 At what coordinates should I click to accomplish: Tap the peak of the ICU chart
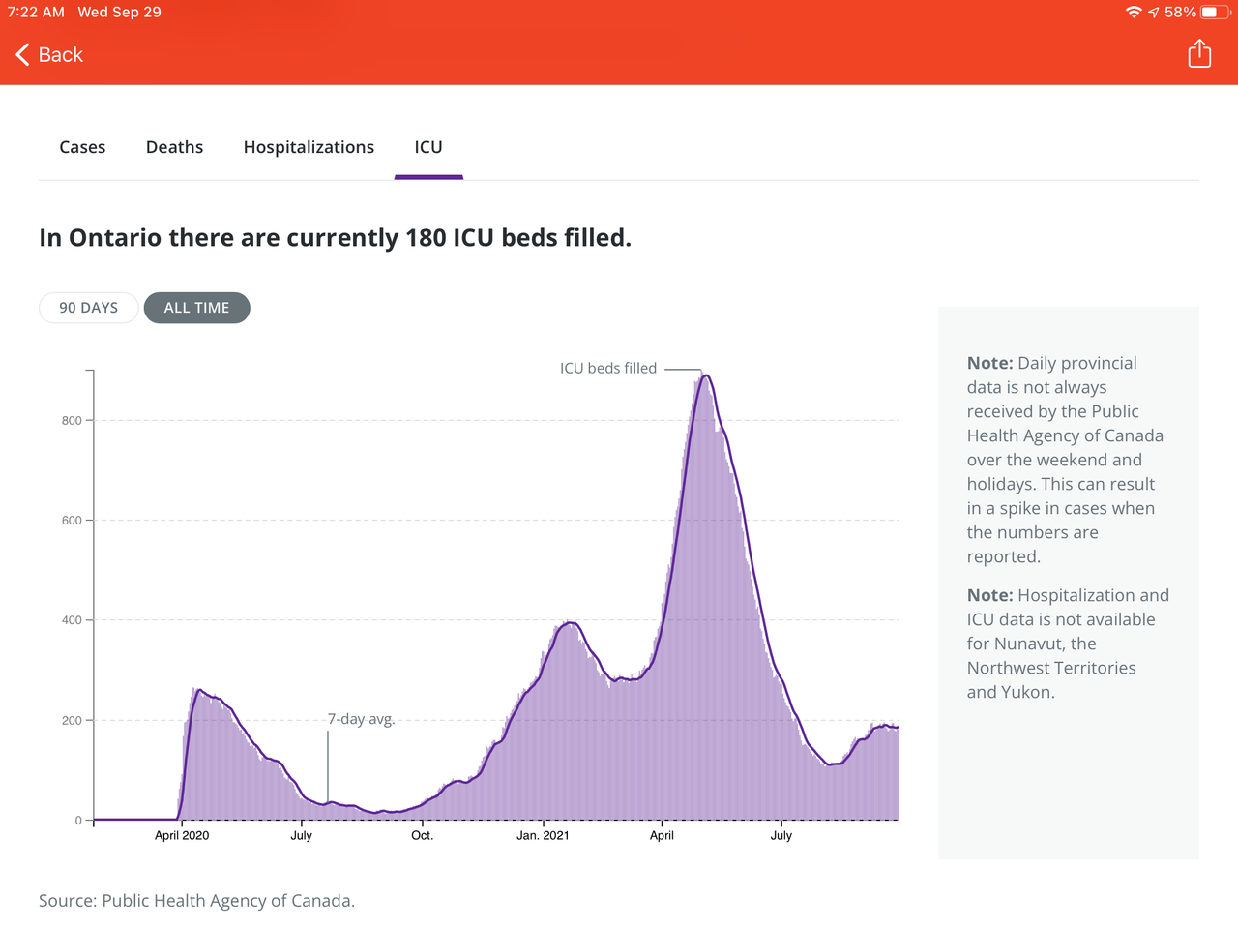[x=705, y=376]
